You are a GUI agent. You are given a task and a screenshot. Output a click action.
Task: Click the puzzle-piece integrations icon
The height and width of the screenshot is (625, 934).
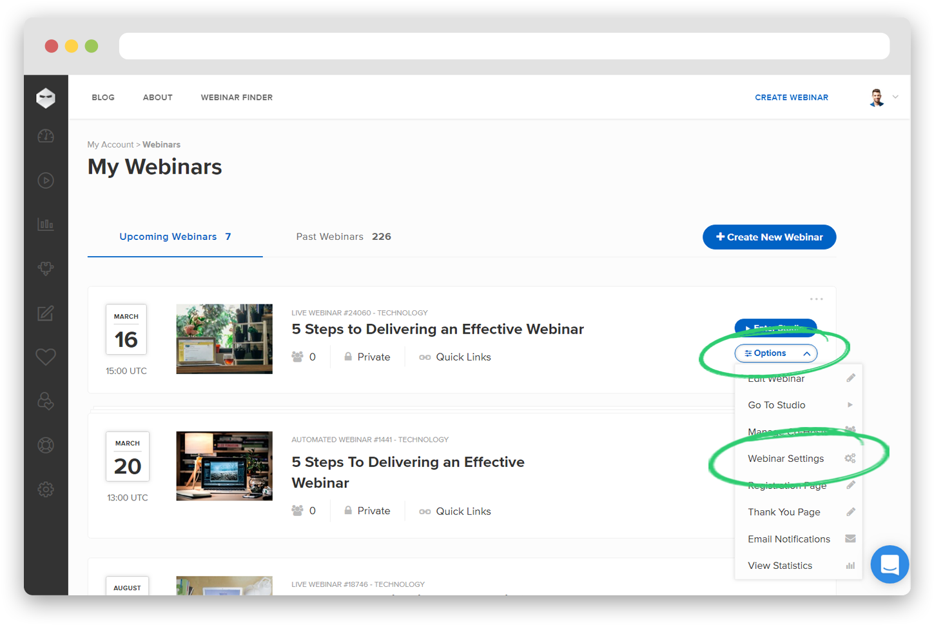(x=46, y=268)
